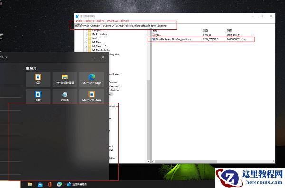Select the DisableSearchBoxSuggestions value

(x=173, y=39)
